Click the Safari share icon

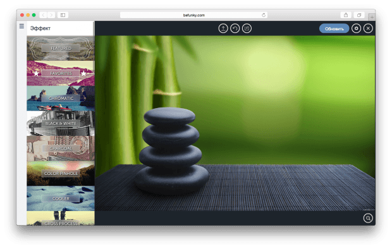tap(346, 15)
